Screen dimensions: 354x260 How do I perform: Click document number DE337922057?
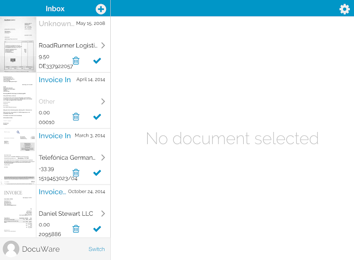click(x=56, y=66)
